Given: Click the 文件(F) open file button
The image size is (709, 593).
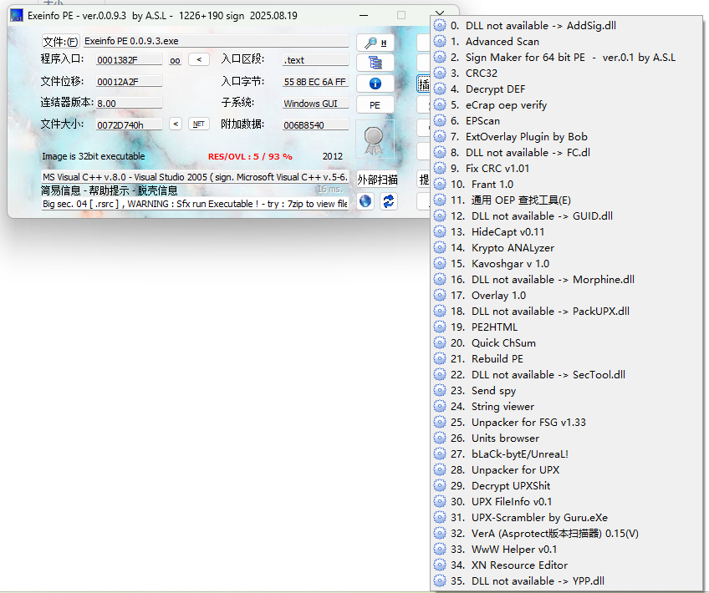Looking at the screenshot, I should point(60,42).
